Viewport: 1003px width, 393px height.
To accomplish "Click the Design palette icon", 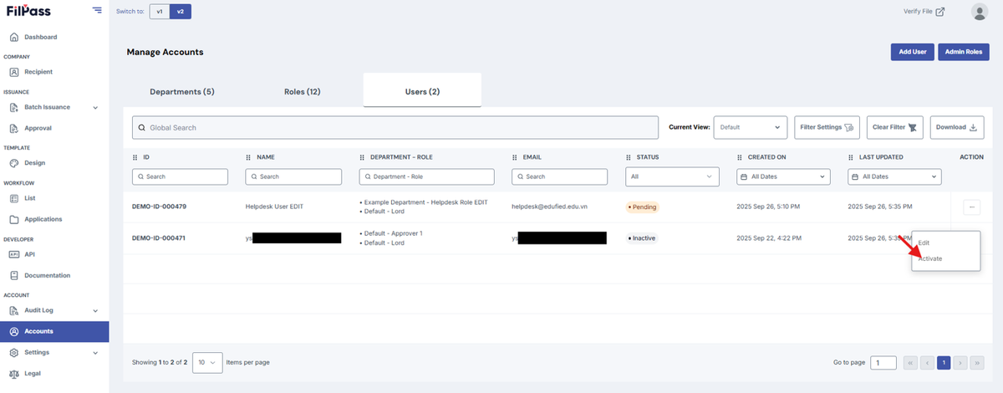I will tap(14, 163).
